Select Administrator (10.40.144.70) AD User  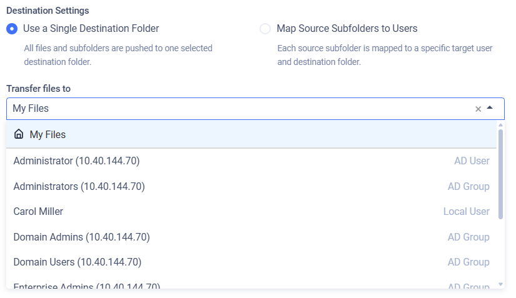251,161
